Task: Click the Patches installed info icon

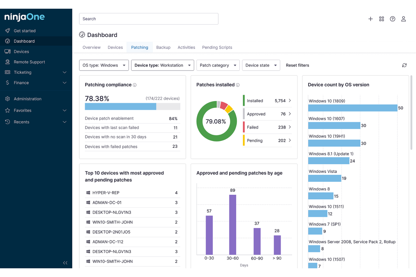Action: click(x=238, y=85)
